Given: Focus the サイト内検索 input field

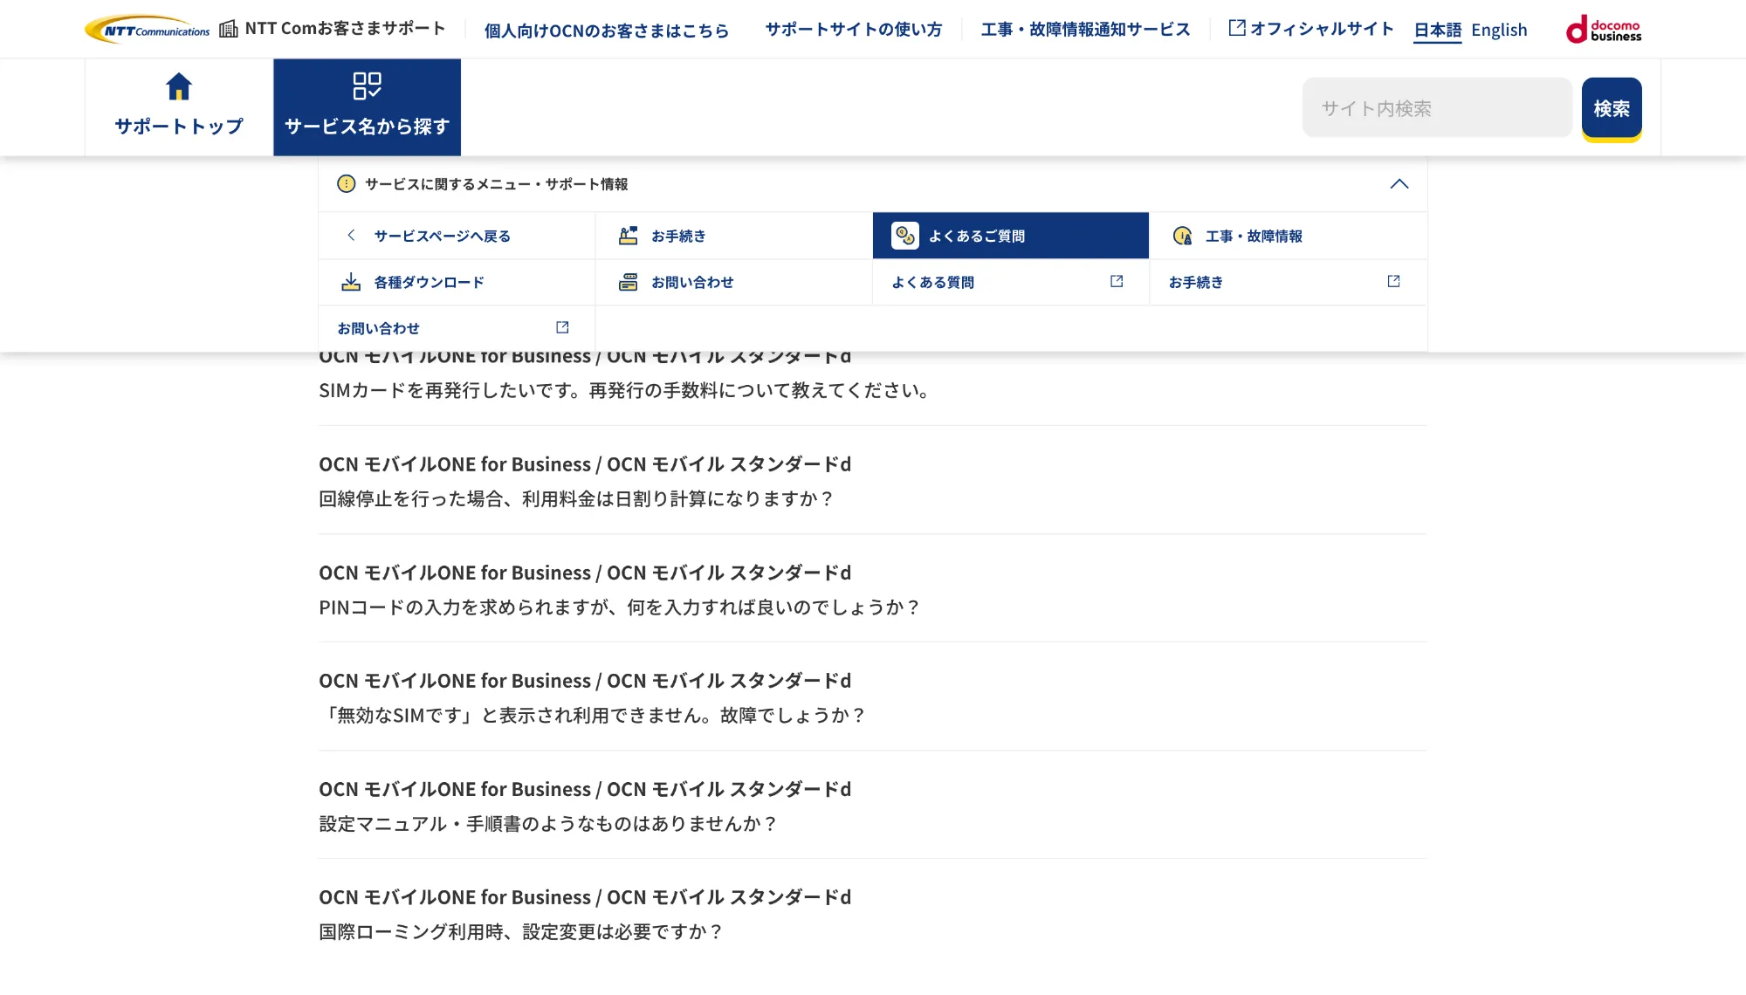Looking at the screenshot, I should coord(1436,108).
